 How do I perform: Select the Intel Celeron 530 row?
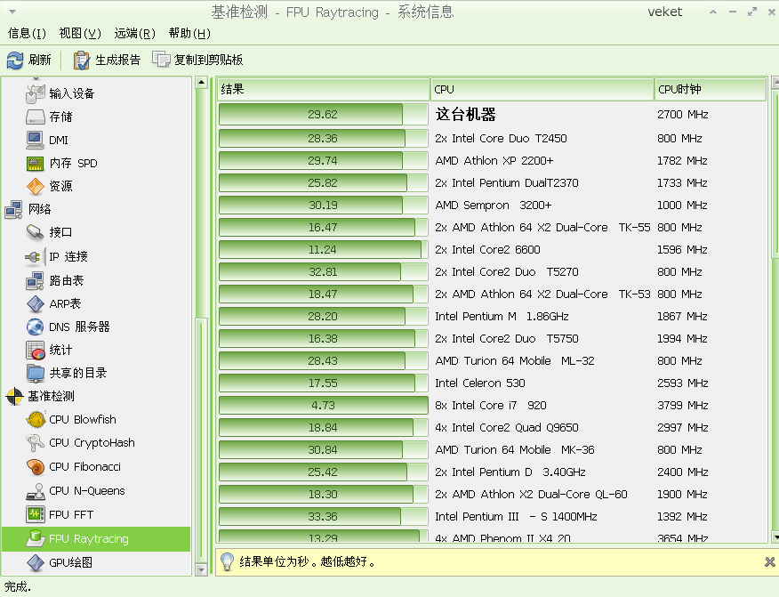(492, 383)
